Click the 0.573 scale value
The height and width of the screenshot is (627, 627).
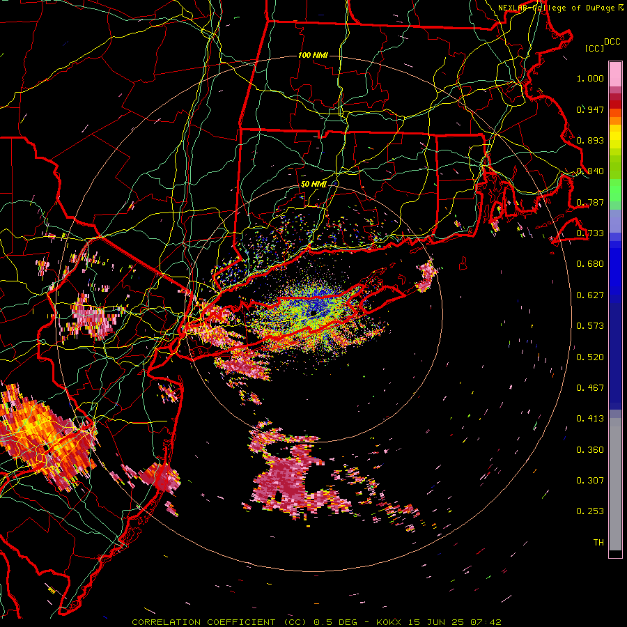tap(590, 326)
